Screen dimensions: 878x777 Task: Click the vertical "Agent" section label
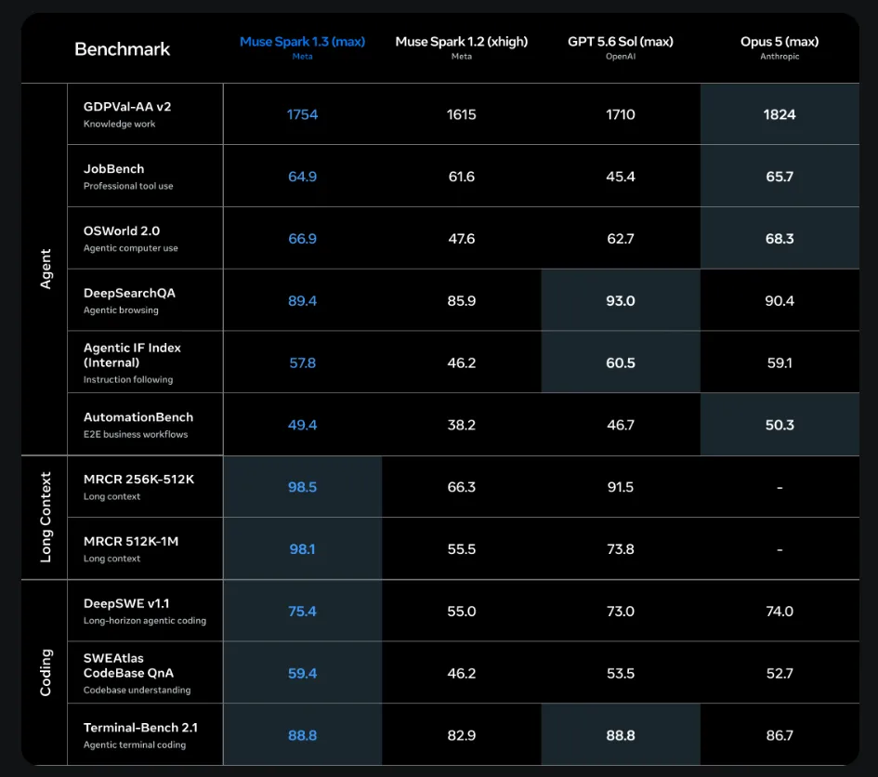pos(46,269)
